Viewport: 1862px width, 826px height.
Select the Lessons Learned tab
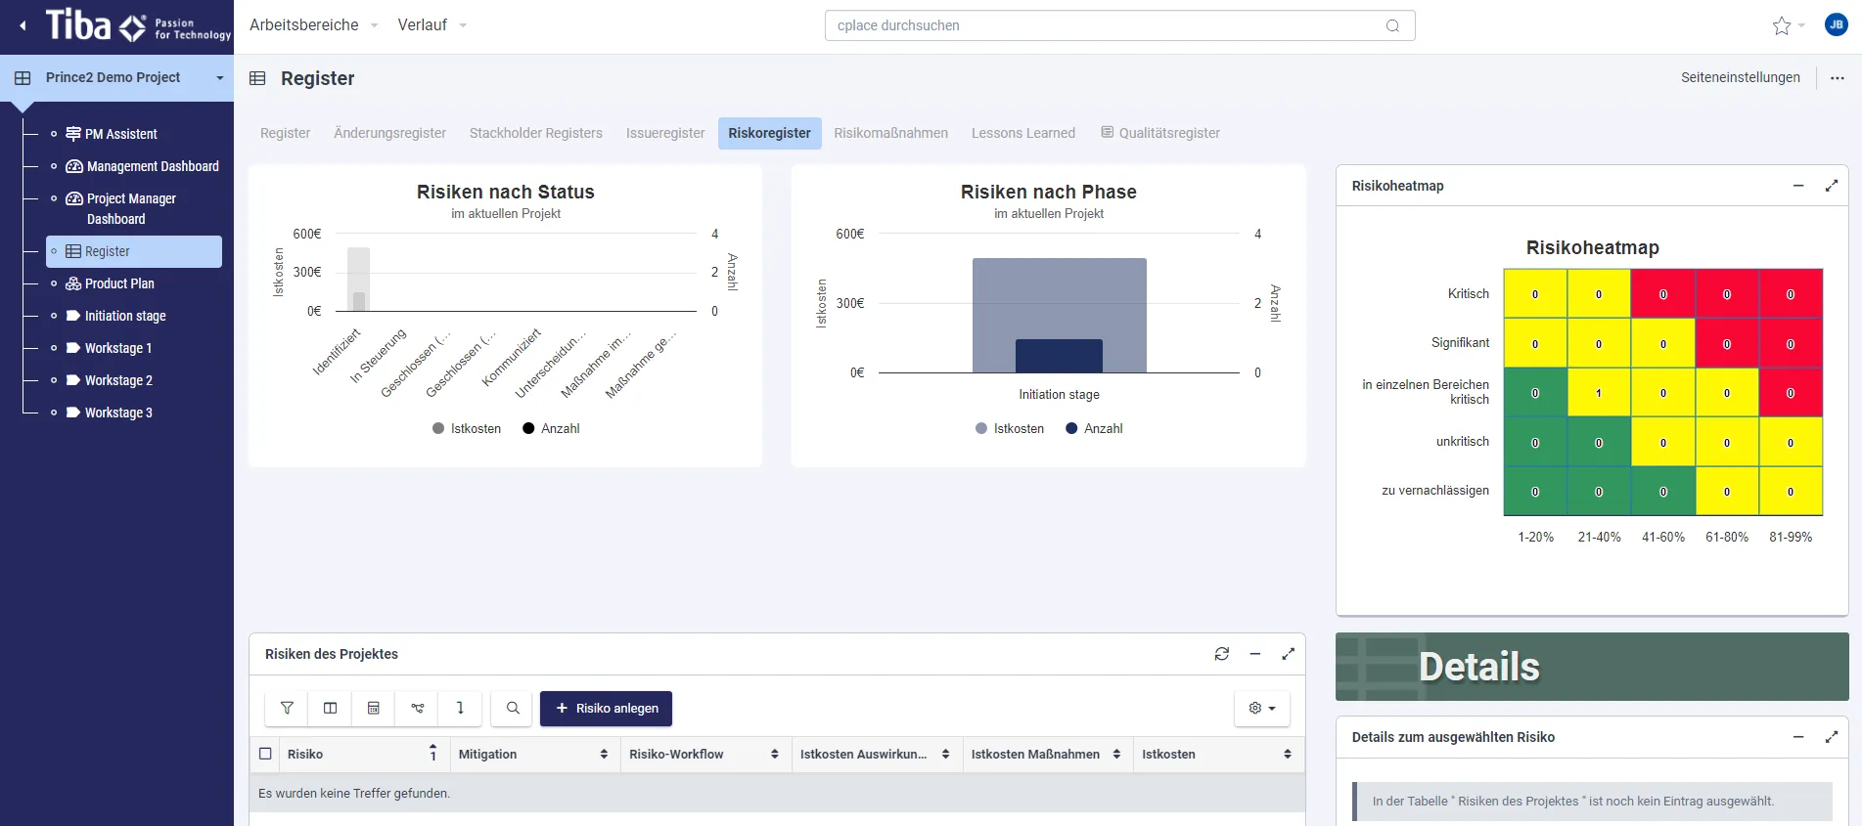1023,133
